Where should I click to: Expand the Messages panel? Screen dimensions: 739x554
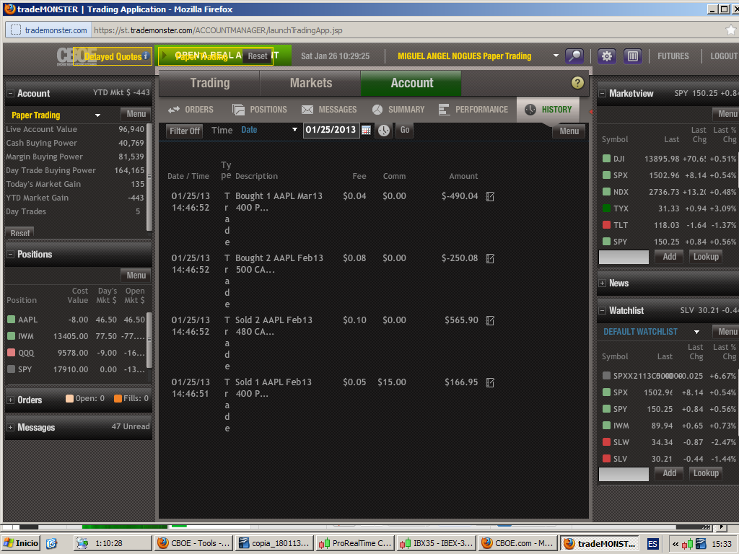coord(10,428)
